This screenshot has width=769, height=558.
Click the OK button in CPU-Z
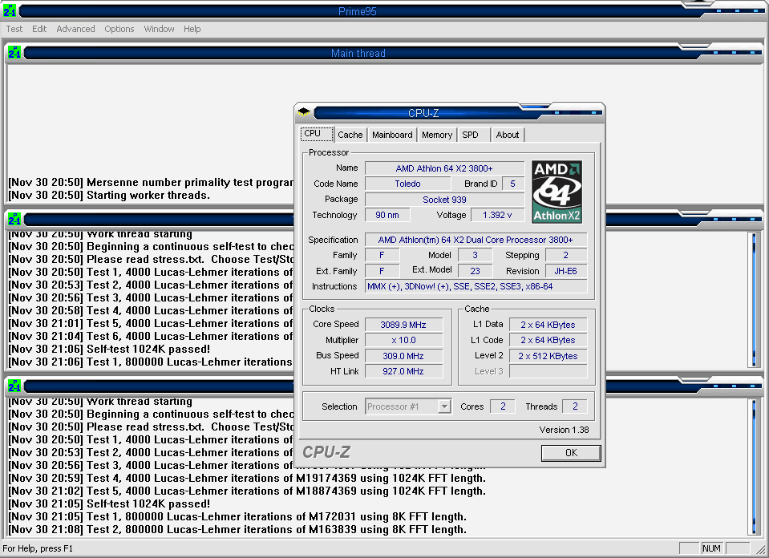click(571, 453)
